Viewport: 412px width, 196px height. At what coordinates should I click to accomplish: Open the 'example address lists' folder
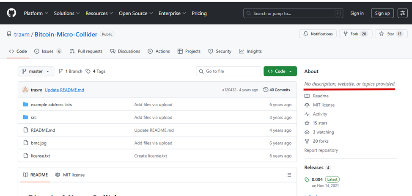(51, 105)
